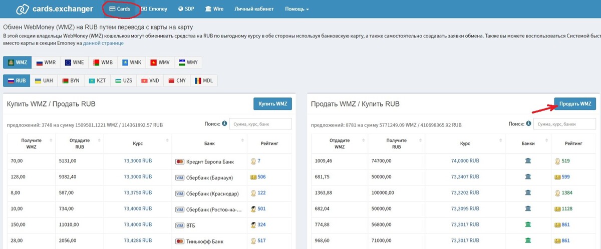This screenshot has width=601, height=249.
Task: Click the Mastercard icon by Кредит Европа Банк
Action: [180, 161]
